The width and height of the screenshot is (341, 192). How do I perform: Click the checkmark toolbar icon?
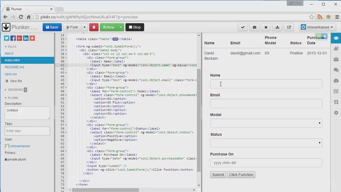click(243, 27)
